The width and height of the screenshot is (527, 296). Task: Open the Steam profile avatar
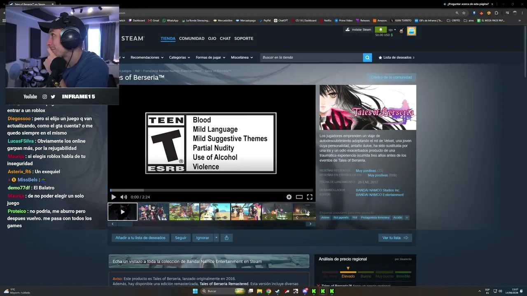pyautogui.click(x=411, y=31)
